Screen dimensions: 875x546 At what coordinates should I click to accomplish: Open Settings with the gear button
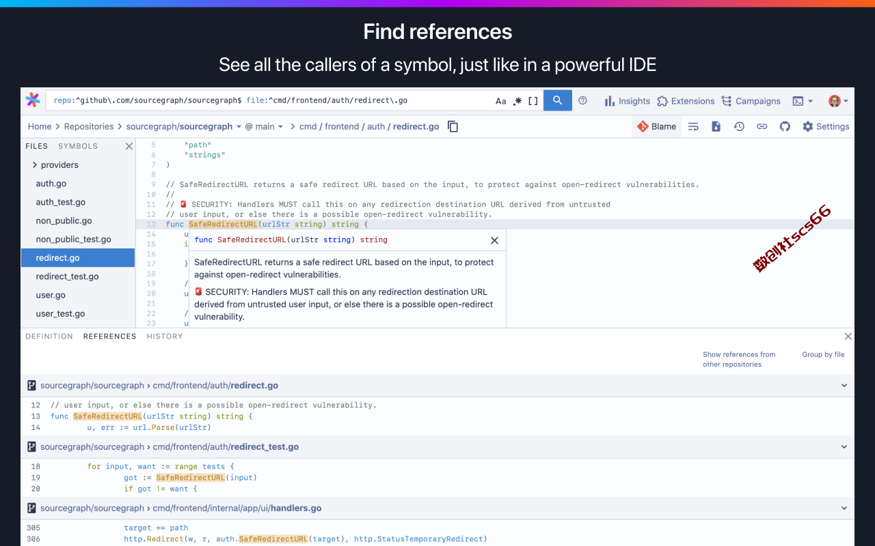[x=826, y=126]
